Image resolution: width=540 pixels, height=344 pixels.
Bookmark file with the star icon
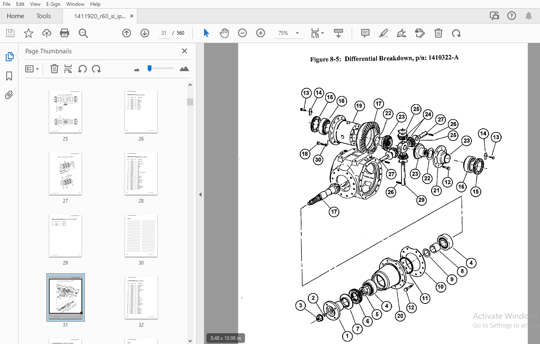pos(29,33)
